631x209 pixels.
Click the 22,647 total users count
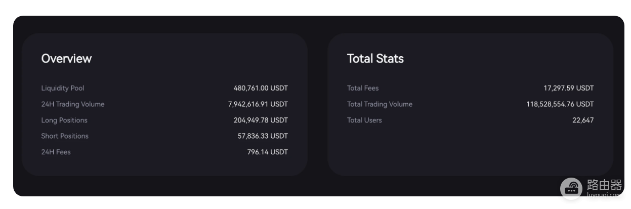pos(583,120)
